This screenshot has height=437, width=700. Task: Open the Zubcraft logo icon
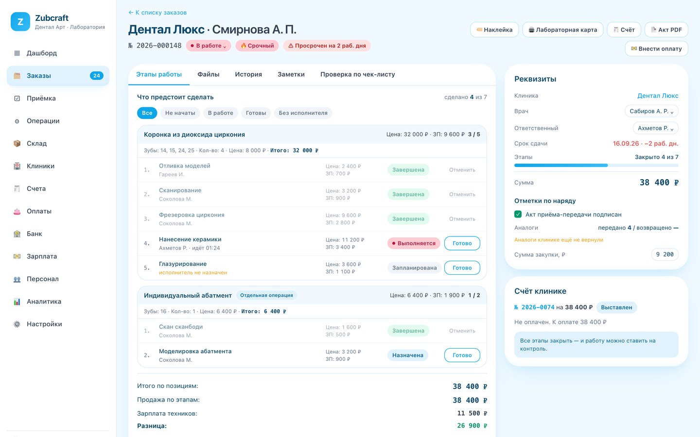coord(20,22)
